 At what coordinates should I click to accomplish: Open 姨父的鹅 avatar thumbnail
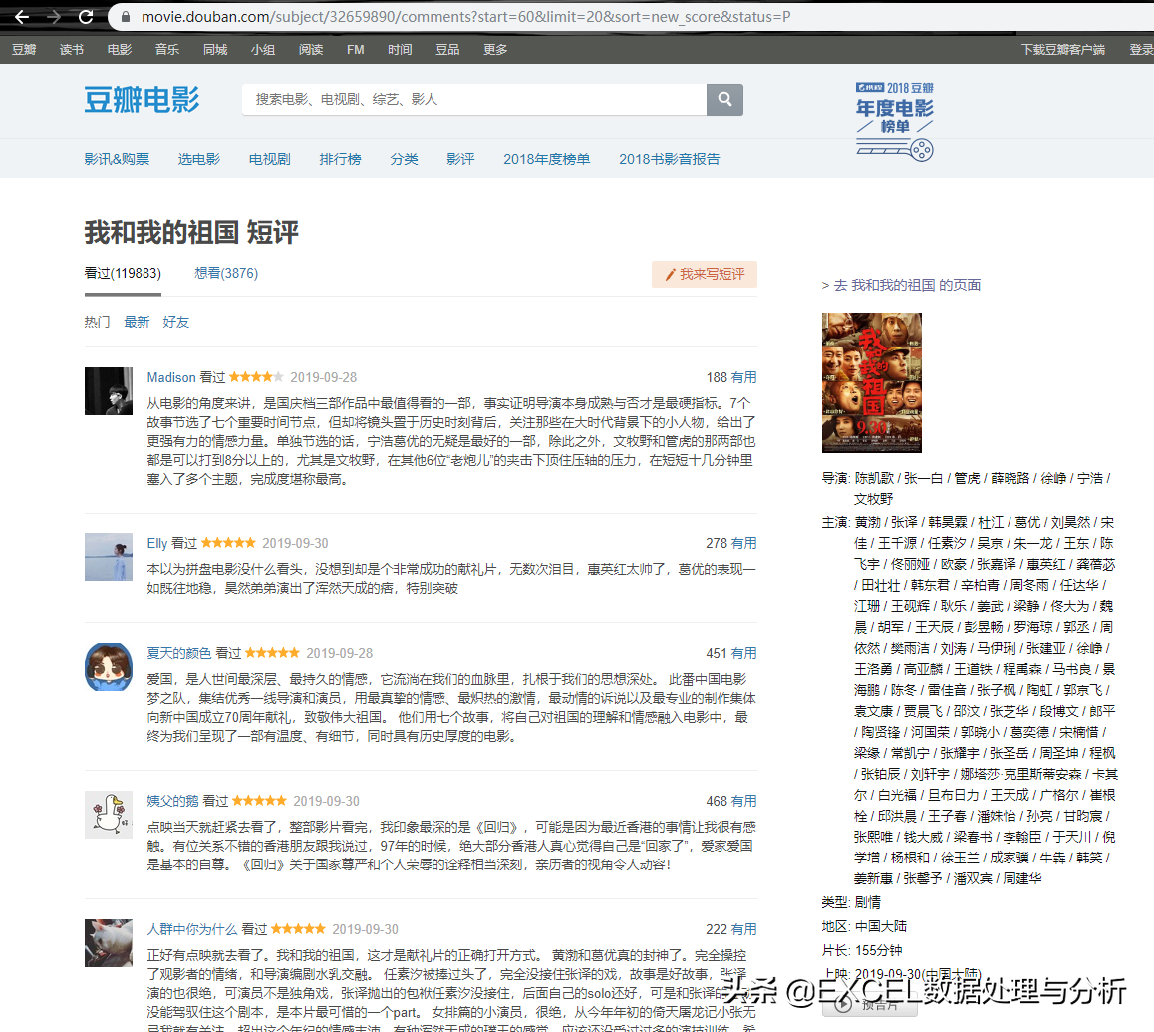(x=109, y=814)
